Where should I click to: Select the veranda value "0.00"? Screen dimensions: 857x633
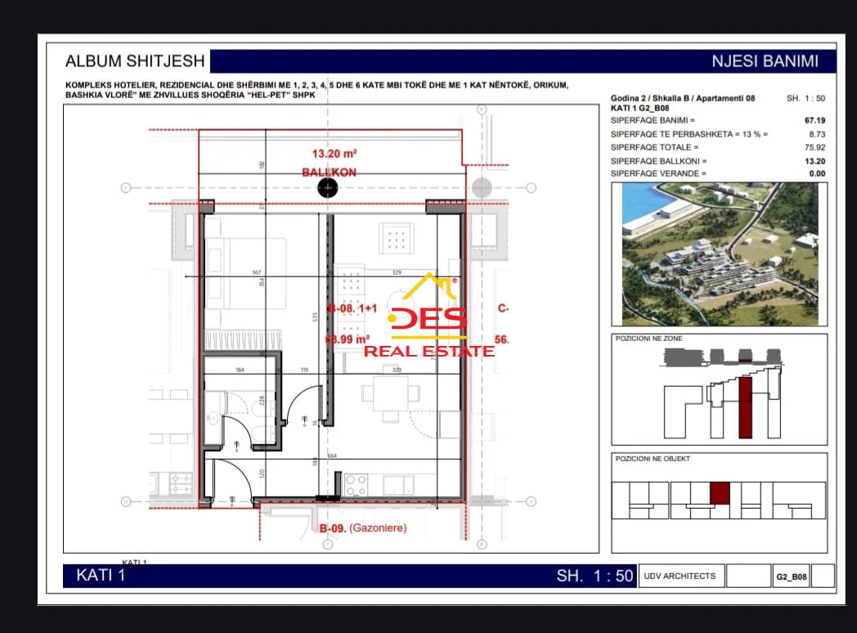(817, 174)
